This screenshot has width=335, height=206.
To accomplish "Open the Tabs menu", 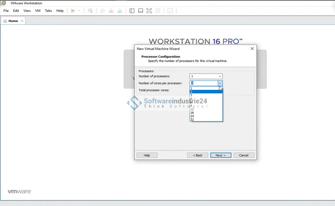I will pyautogui.click(x=49, y=11).
